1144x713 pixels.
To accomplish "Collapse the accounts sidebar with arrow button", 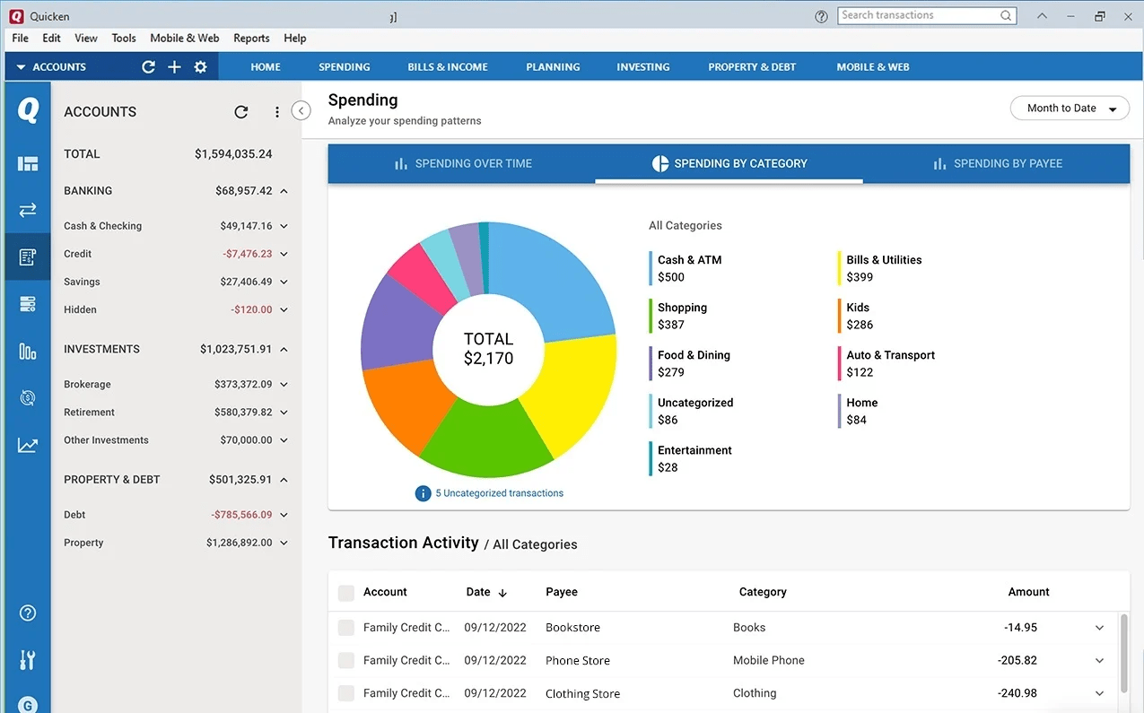I will pos(301,110).
